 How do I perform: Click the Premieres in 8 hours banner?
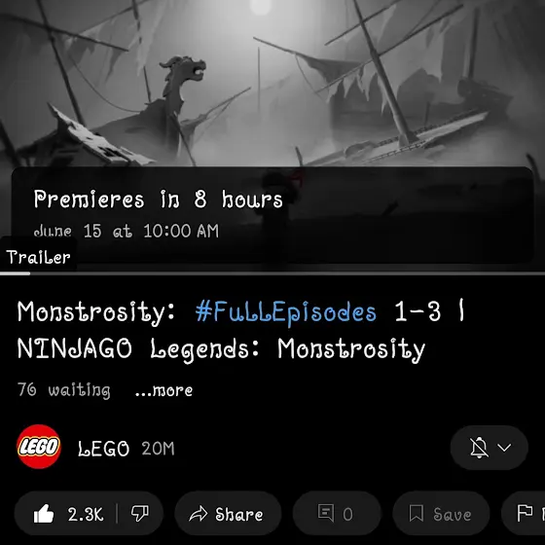click(x=272, y=214)
